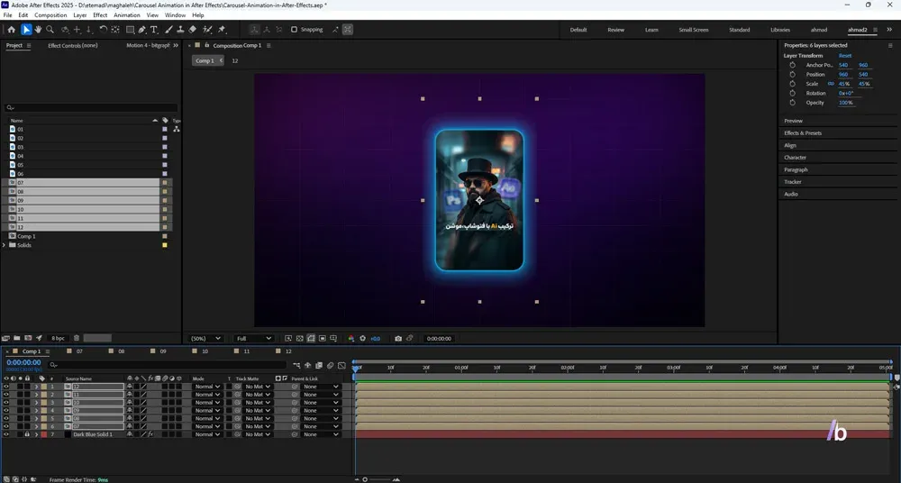Hide layer 11 using its eye icon
Viewport: 901px width, 483px height.
[x=6, y=395]
